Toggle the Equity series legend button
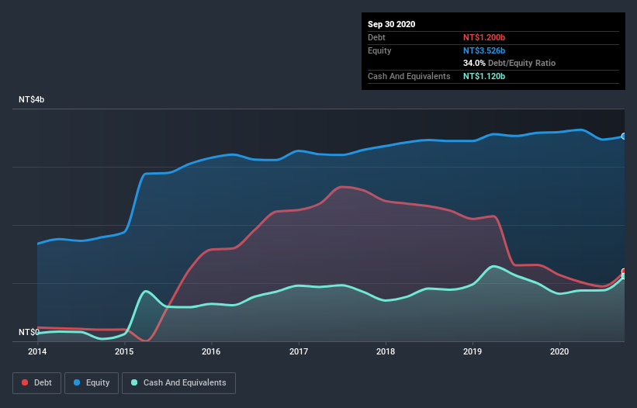Image resolution: width=637 pixels, height=408 pixels. tap(92, 383)
